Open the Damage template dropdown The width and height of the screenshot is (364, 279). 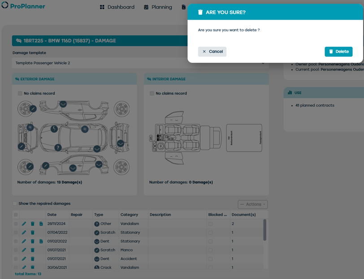pos(140,63)
